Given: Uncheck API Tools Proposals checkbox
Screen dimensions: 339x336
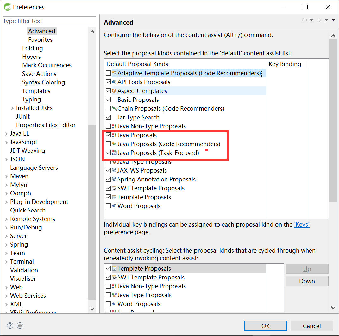Looking at the screenshot, I should pos(108,82).
